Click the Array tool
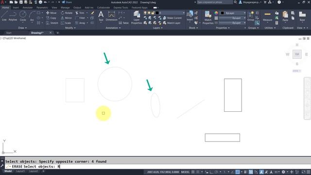This screenshot has height=175, width=311. (80, 23)
